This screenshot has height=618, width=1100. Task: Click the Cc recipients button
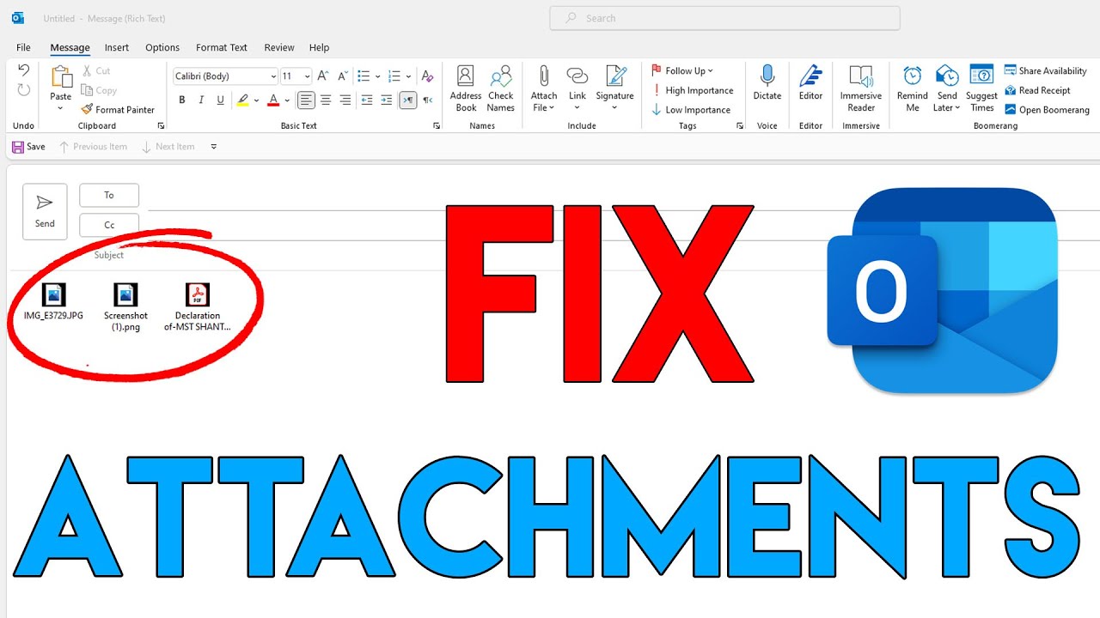click(109, 225)
